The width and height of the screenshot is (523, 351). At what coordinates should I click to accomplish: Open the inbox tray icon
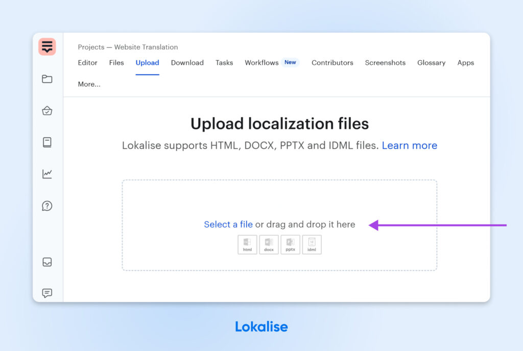[x=47, y=262]
